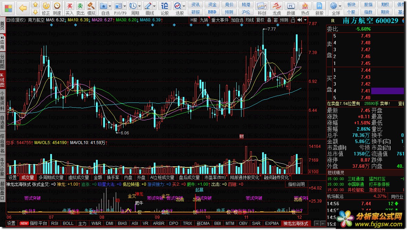This screenshot has height=230, width=408.
Task: Select BOLL indicator tab
Action: [68, 223]
